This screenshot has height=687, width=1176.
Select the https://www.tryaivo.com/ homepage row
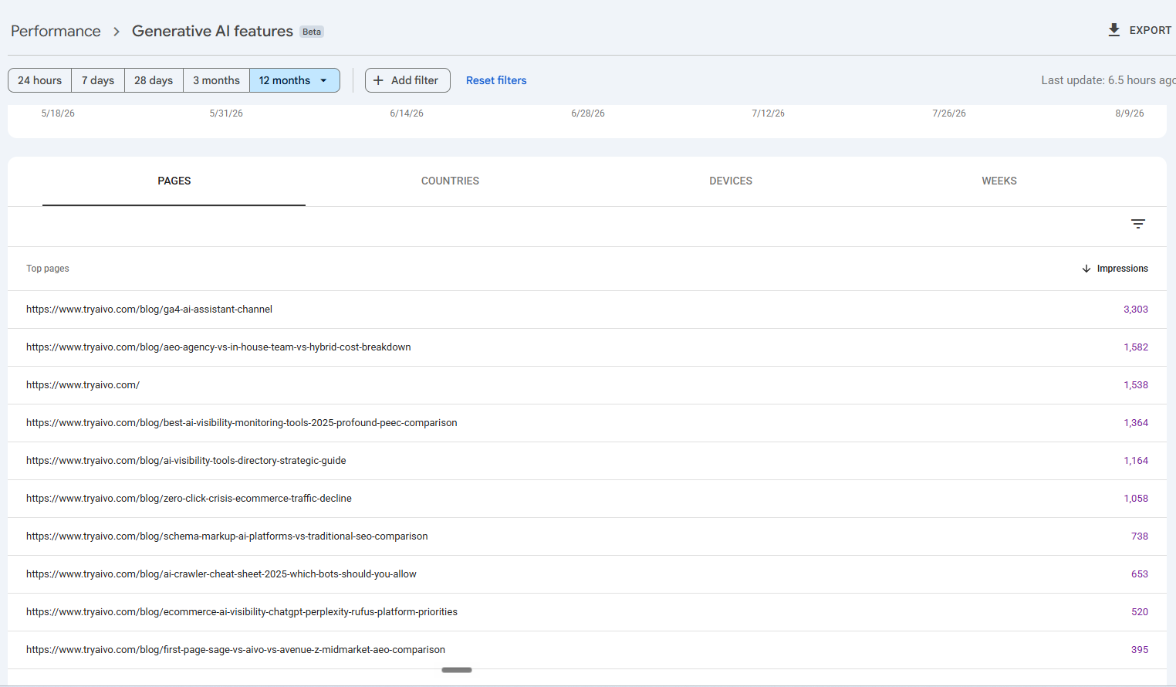point(587,385)
